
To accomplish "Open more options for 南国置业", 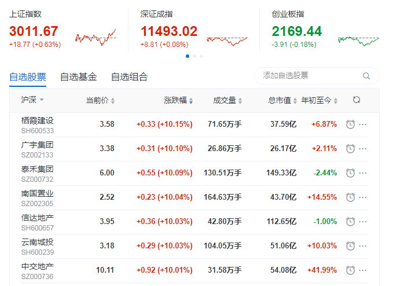I will [x=363, y=197].
